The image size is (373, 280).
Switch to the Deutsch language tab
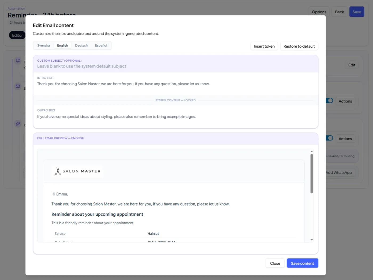pos(81,45)
